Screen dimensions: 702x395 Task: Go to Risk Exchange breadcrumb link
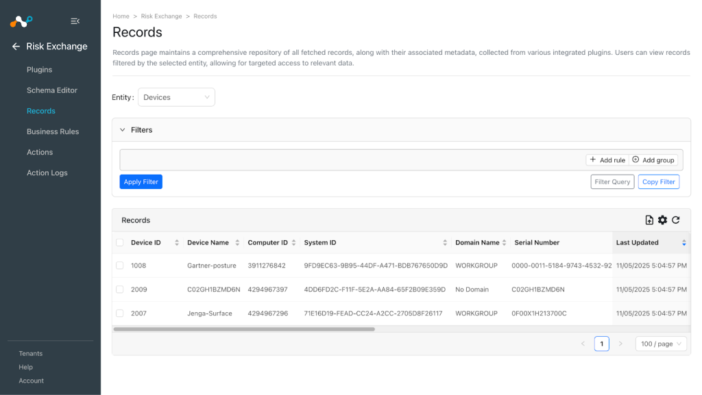tap(162, 16)
